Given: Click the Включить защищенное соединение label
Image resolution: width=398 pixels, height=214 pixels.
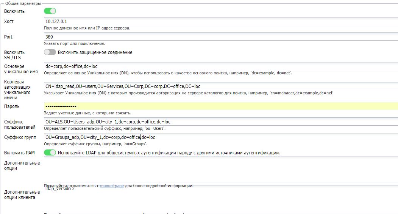Looking at the screenshot, I should click(x=95, y=52).
